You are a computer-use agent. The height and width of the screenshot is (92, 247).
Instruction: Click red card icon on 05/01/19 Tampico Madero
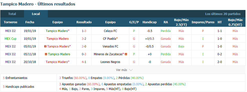click(x=45, y=46)
